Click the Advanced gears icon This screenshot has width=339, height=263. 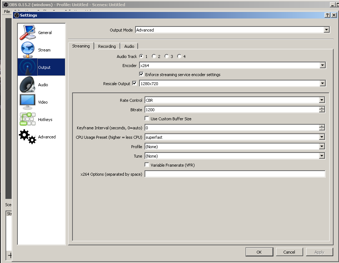(x=28, y=137)
